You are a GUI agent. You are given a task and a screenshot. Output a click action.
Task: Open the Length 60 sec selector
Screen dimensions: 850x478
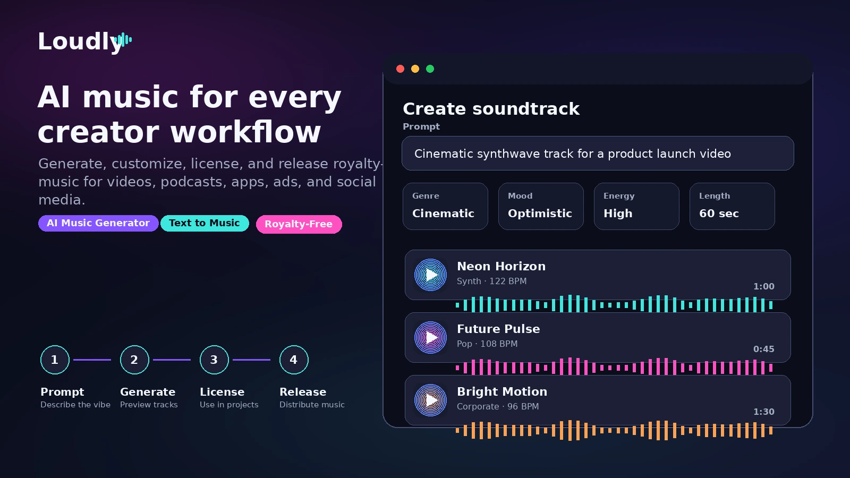(732, 206)
